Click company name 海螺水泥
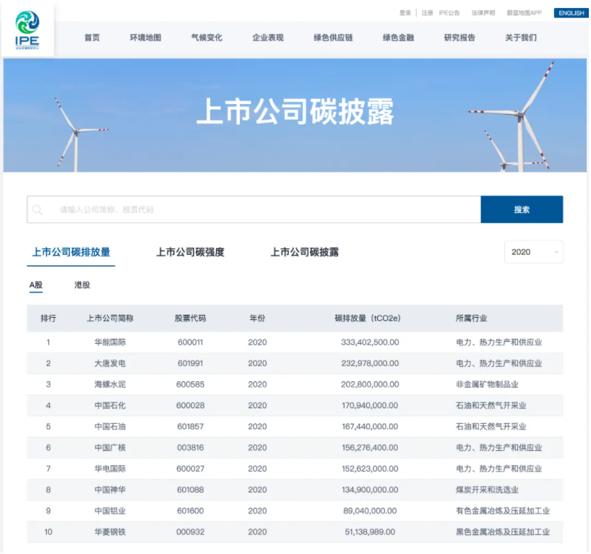Screen dimensions: 591x554 coord(110,384)
